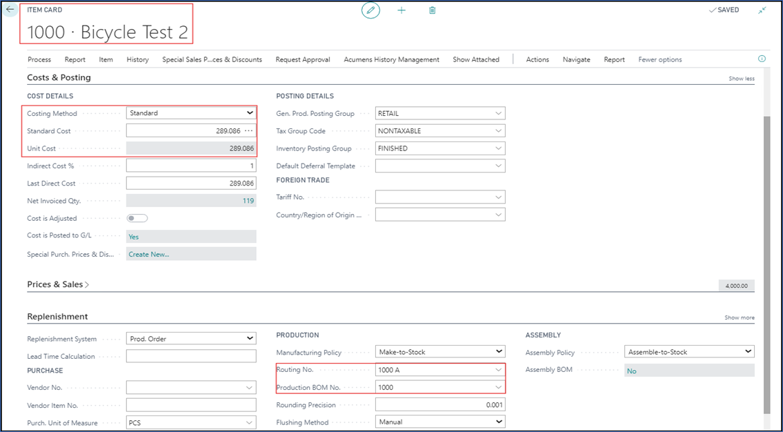Click the trash delete icon
The width and height of the screenshot is (783, 432).
tap(432, 10)
